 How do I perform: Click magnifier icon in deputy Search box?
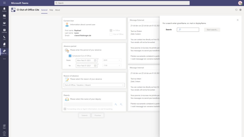[180, 30]
